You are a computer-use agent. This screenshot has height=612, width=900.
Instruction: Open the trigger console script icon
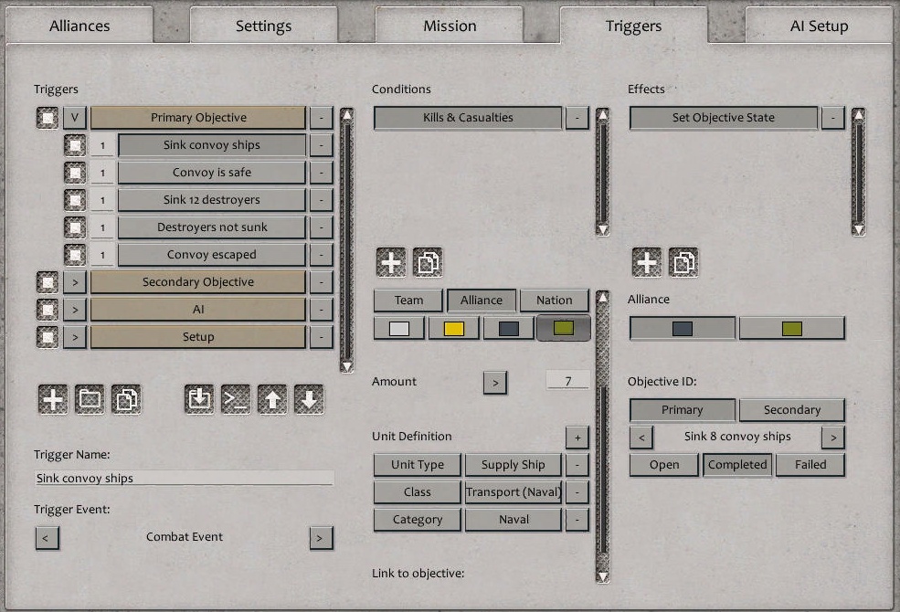236,399
